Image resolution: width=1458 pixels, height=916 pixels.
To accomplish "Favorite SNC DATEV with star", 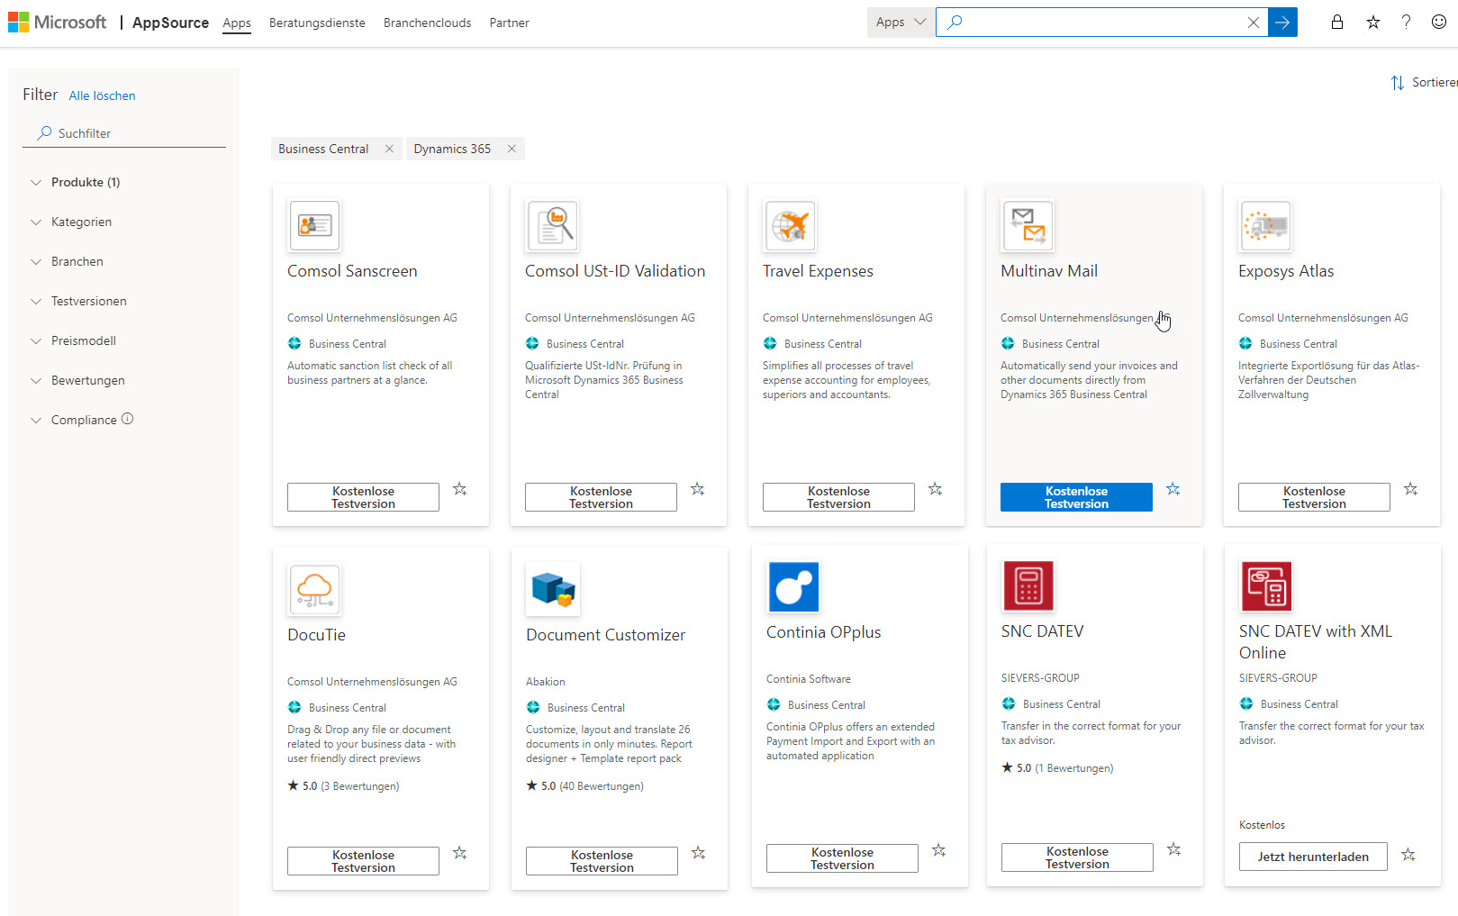I will tap(1174, 849).
